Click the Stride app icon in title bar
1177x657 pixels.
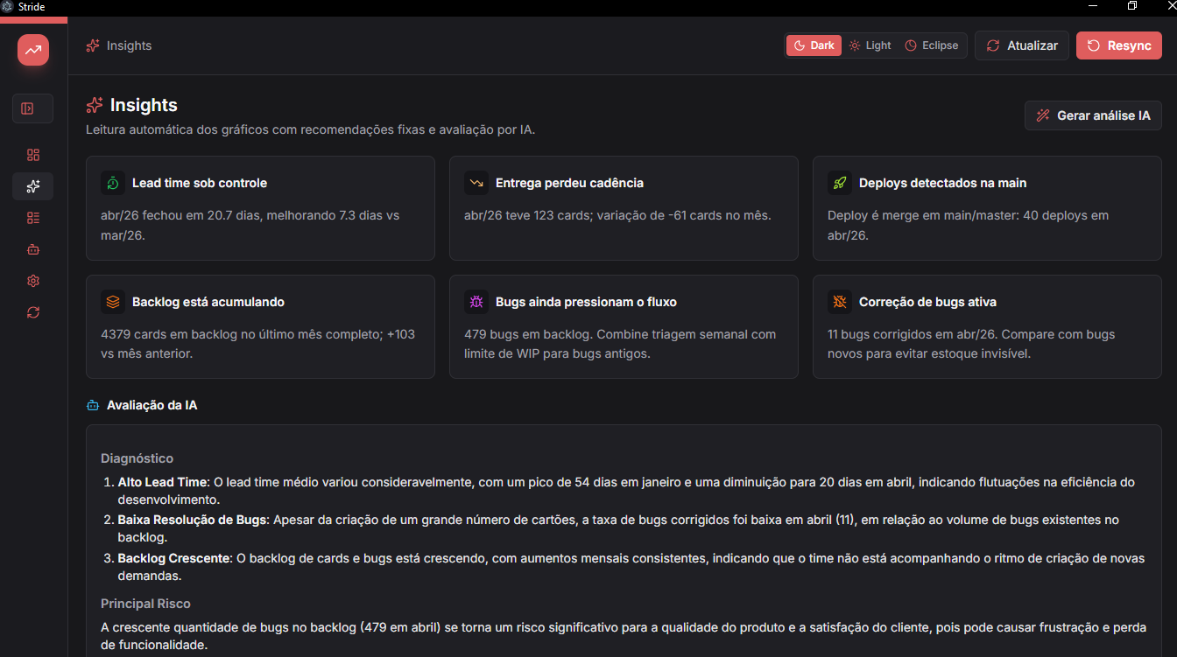click(x=8, y=6)
